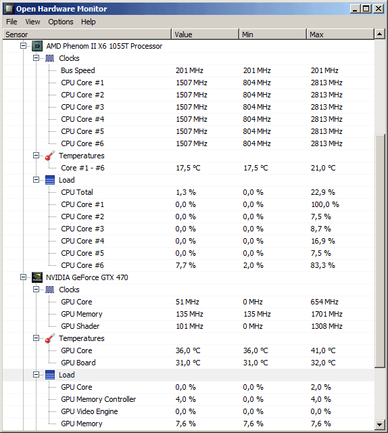Collapse the CPU Clocks group
Screen dimensions: 388x433
36,58
